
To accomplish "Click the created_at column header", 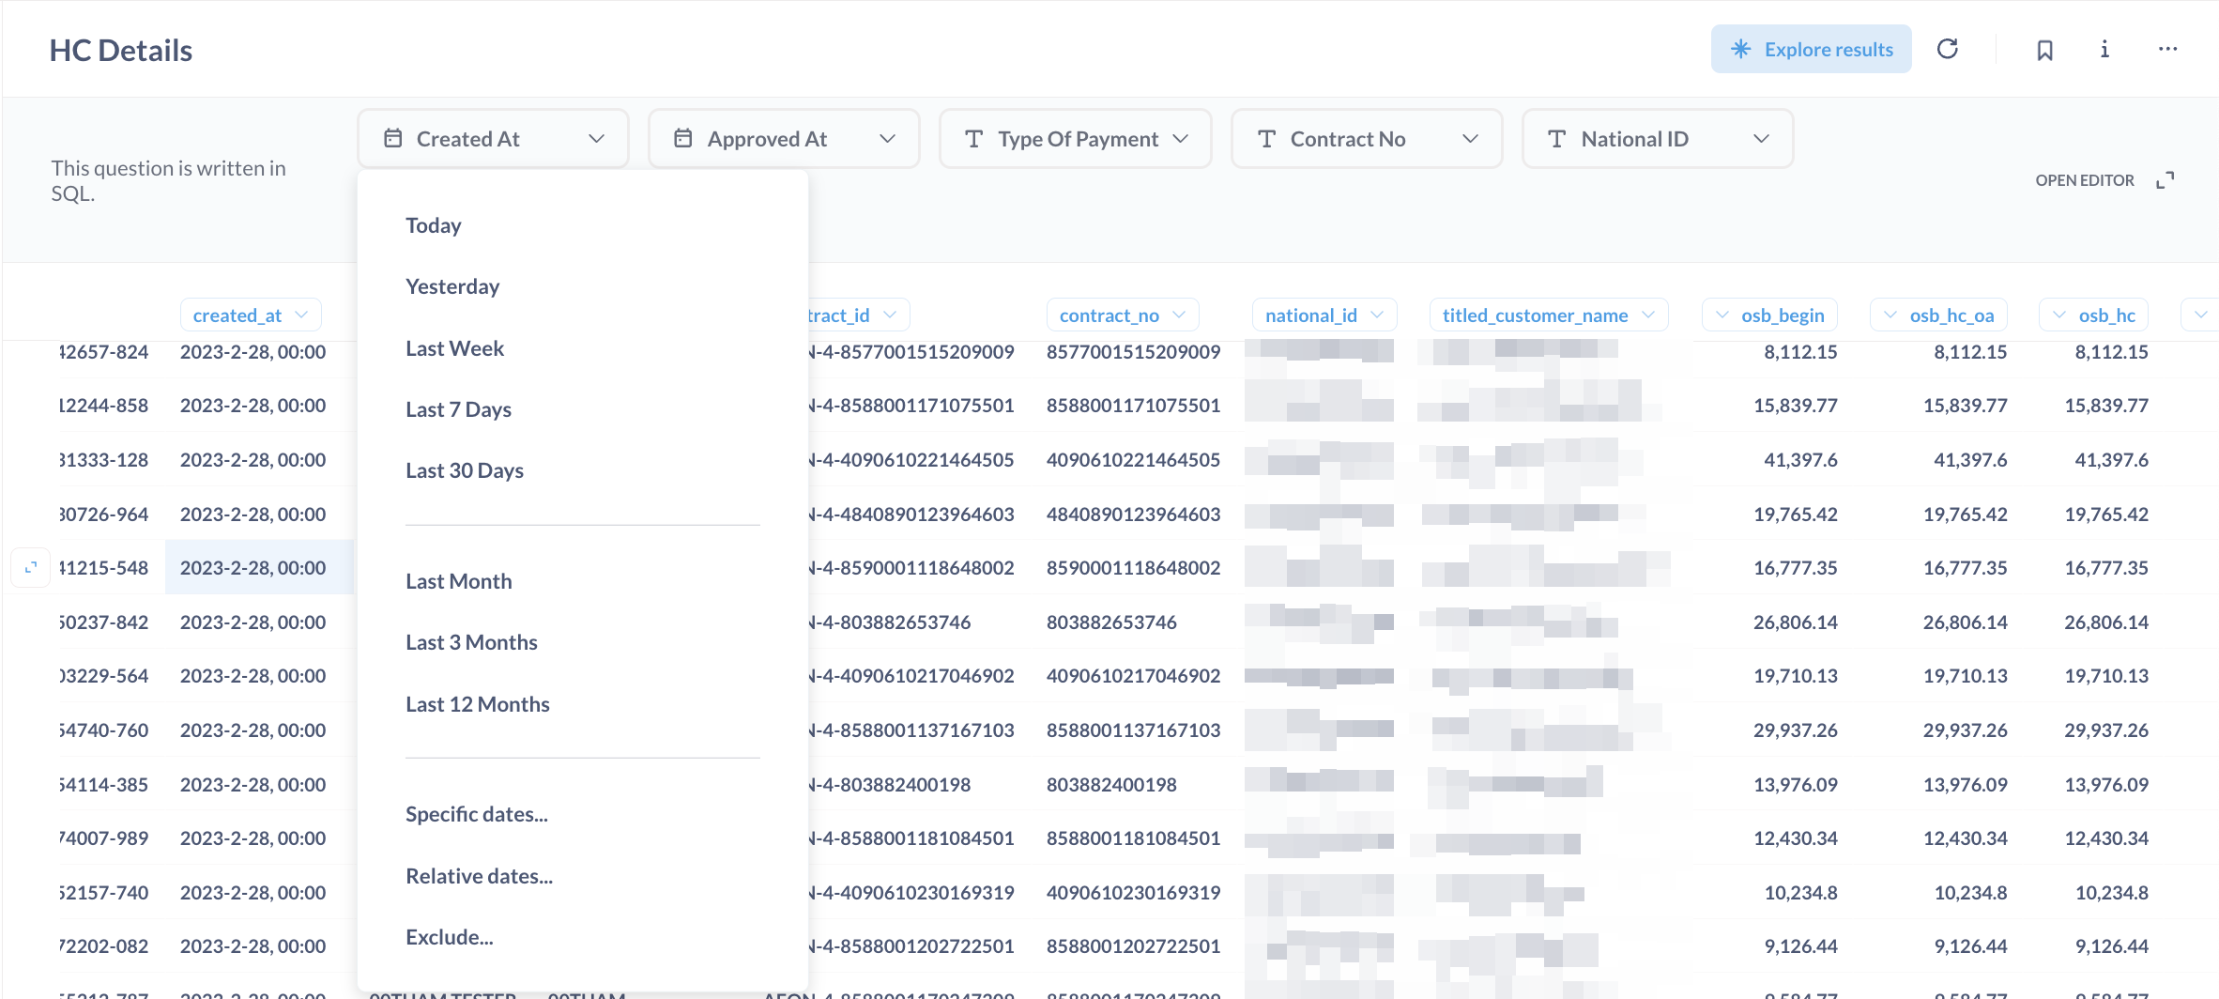I will click(x=251, y=315).
